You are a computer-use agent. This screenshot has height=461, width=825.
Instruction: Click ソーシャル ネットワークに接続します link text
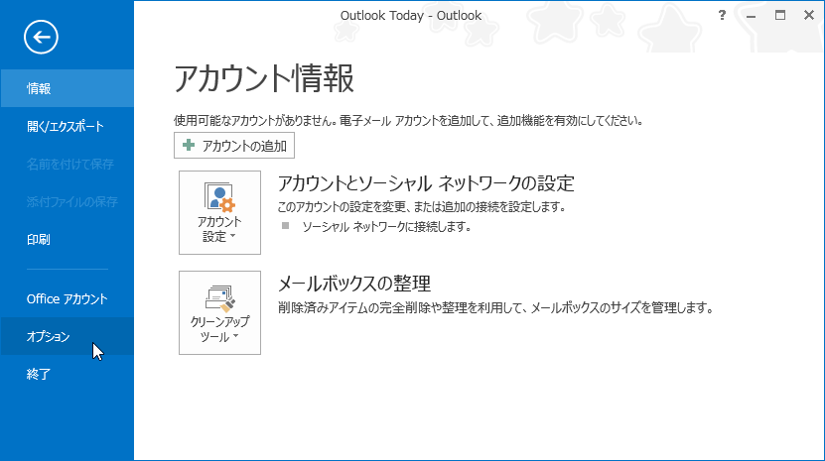click(x=386, y=227)
